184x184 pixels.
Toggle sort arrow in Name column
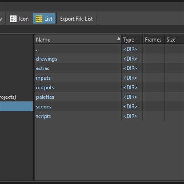118,39
